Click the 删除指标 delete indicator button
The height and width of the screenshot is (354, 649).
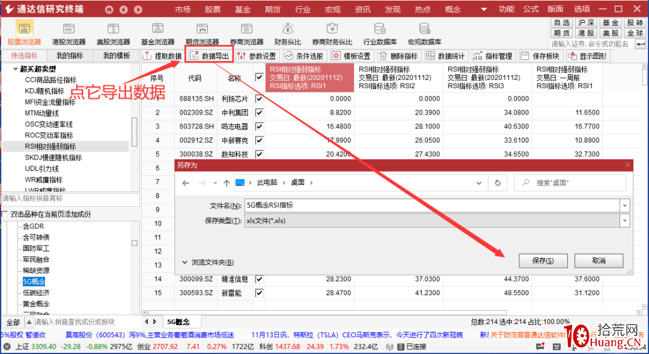coord(399,56)
